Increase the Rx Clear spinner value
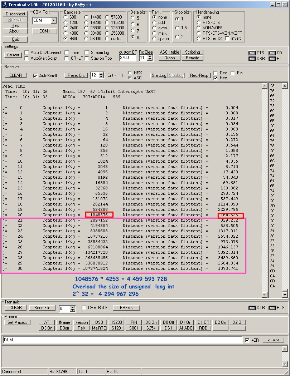 [x=150, y=56]
